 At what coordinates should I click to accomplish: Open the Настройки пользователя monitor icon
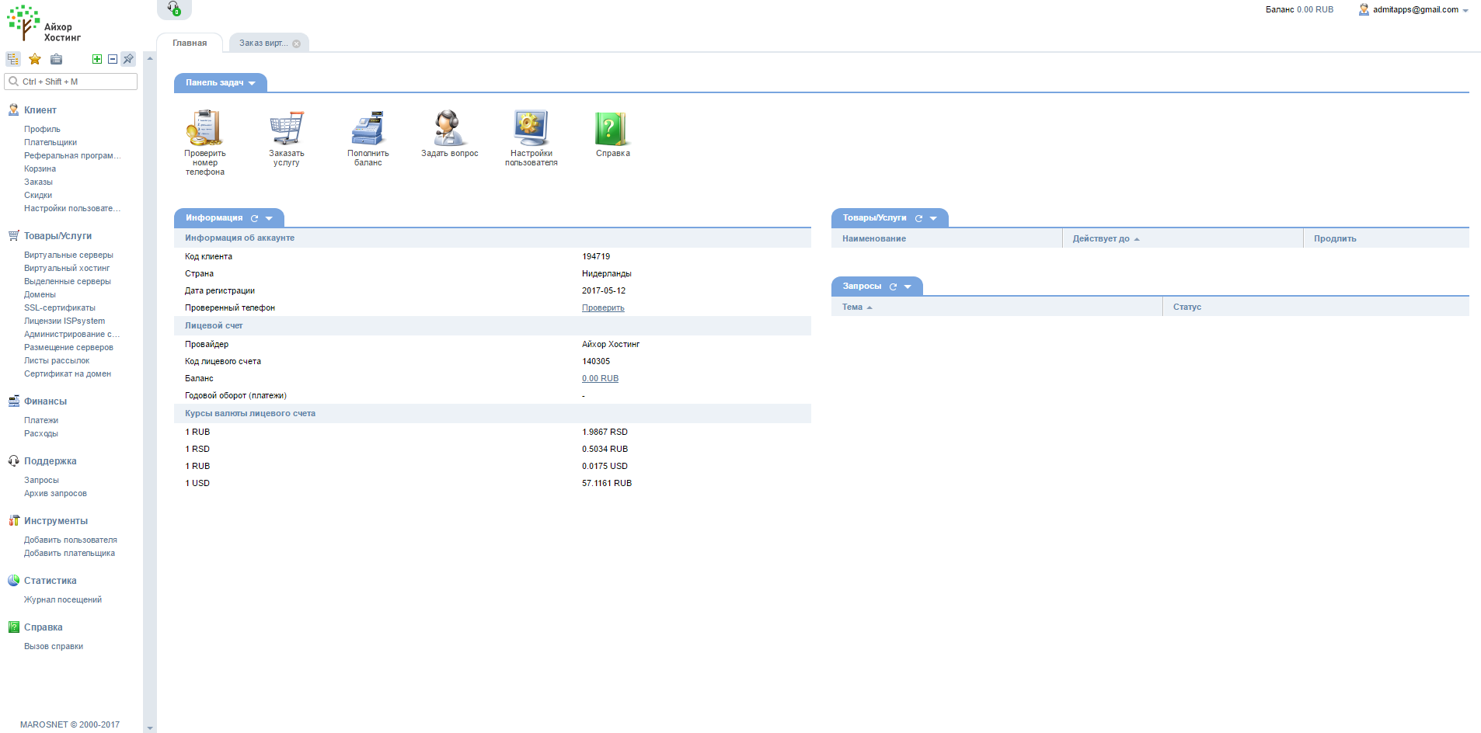tap(531, 128)
